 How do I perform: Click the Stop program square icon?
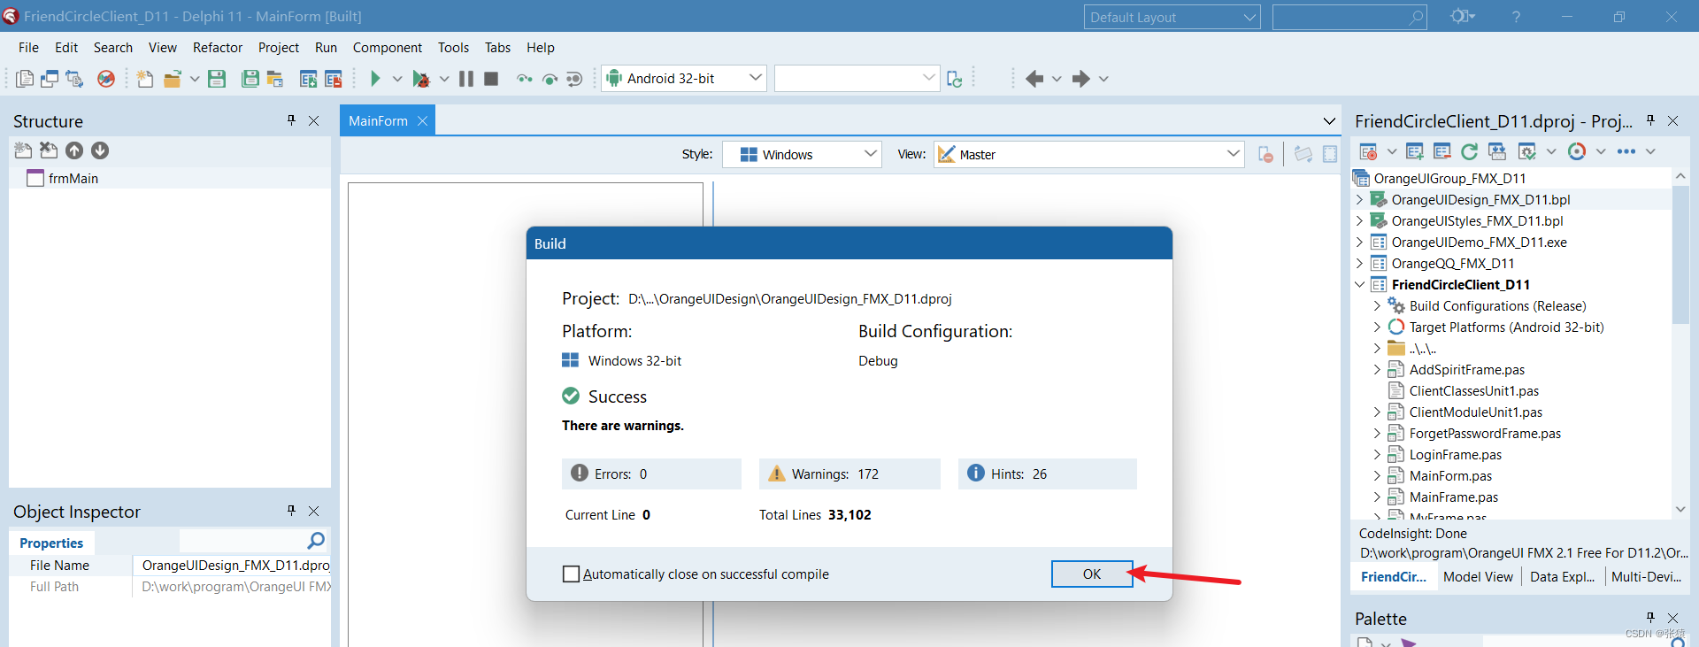click(491, 79)
